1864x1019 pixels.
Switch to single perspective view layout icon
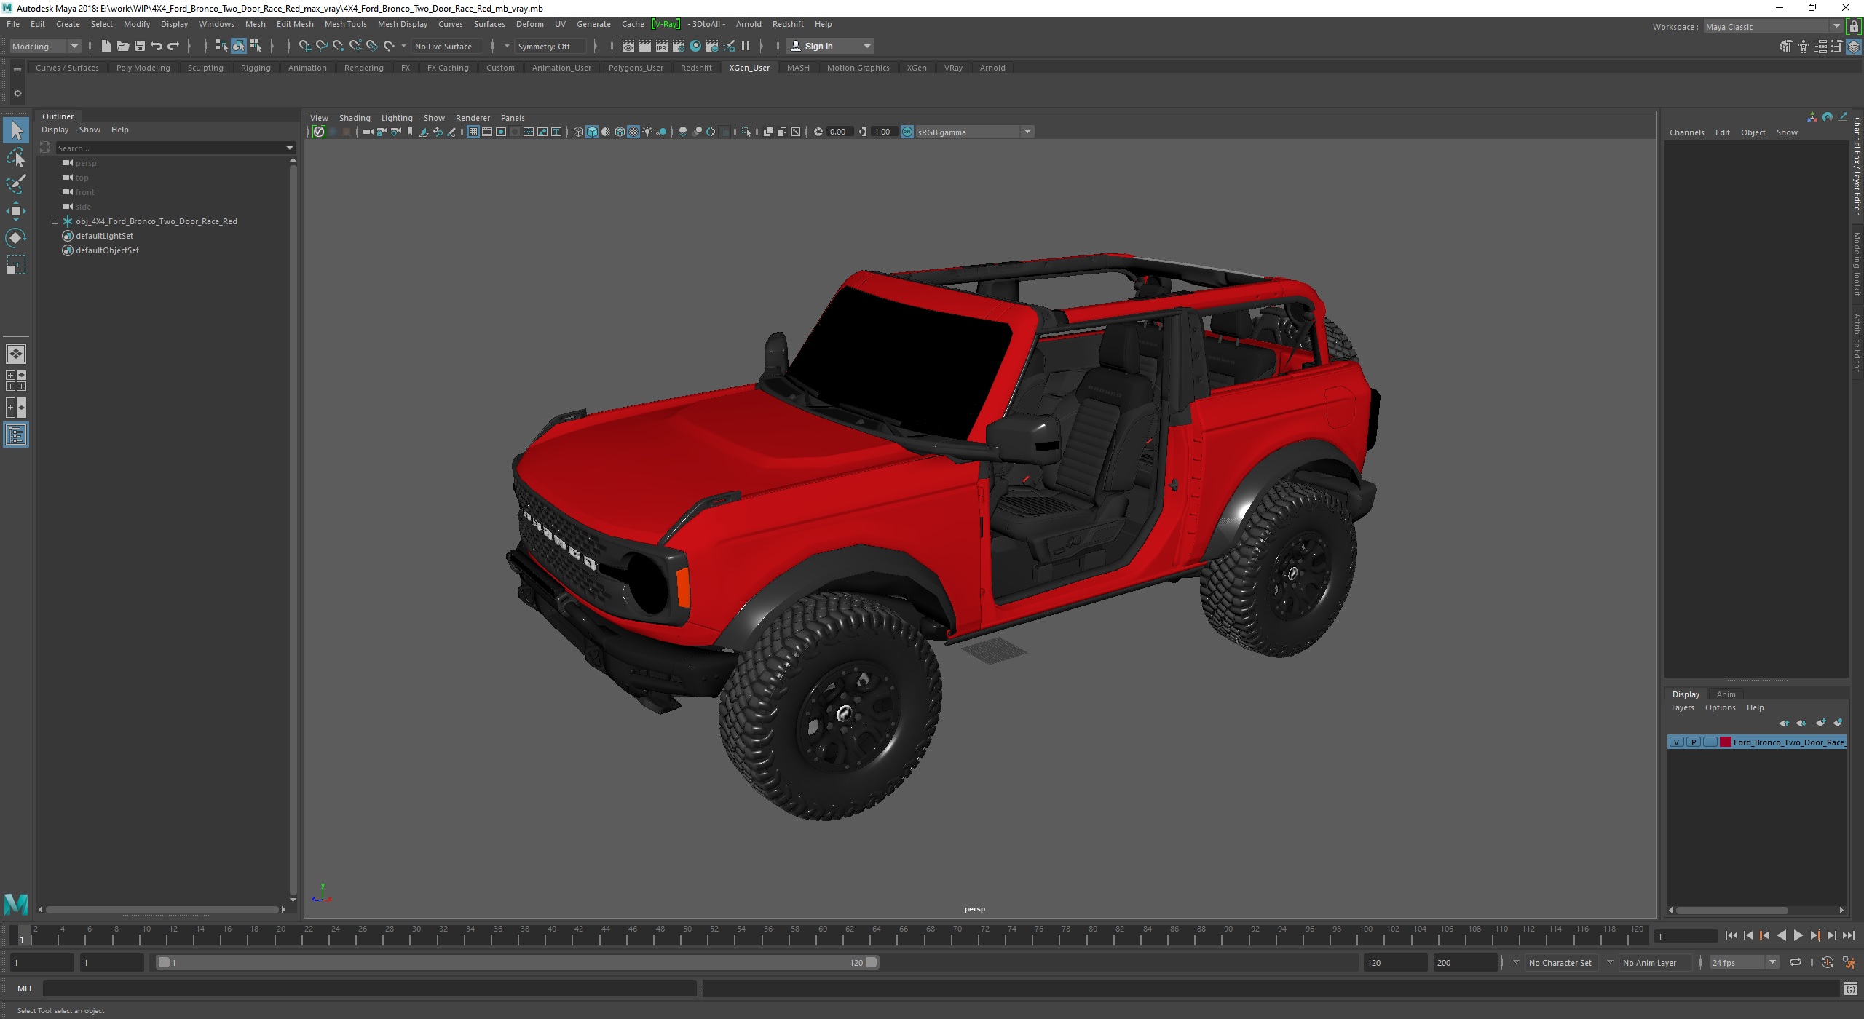(16, 354)
